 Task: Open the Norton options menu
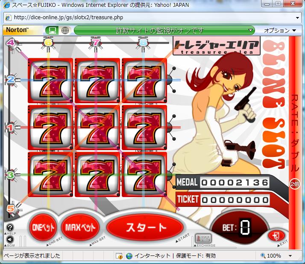(x=280, y=31)
